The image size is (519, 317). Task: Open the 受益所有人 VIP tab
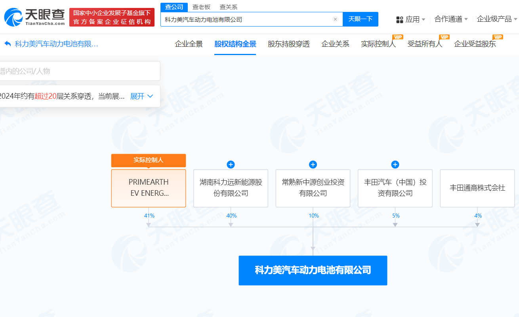point(425,44)
